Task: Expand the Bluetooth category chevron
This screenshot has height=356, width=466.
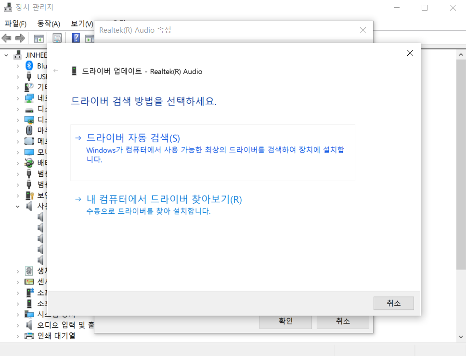Action: coord(18,66)
